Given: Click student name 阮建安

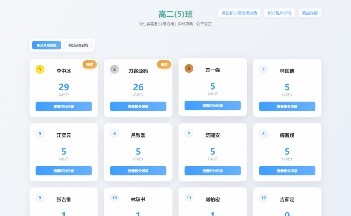Looking at the screenshot, I should click(x=213, y=135).
